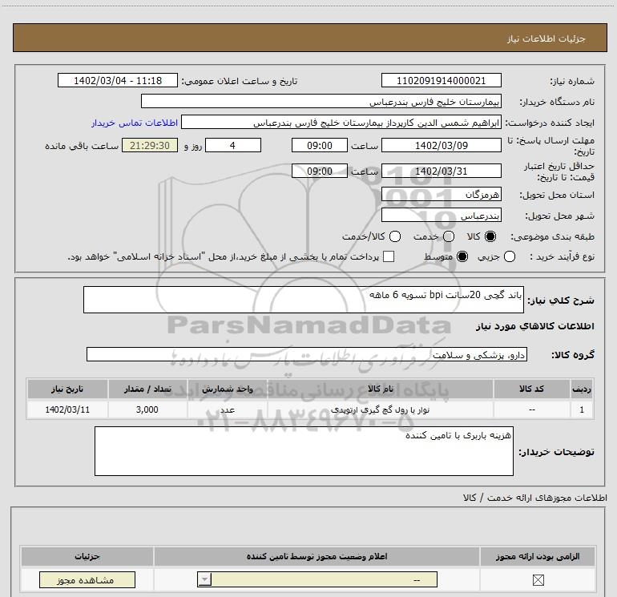Toggle the mandatory permit checkbox in الزامی بودن column

[x=538, y=579]
